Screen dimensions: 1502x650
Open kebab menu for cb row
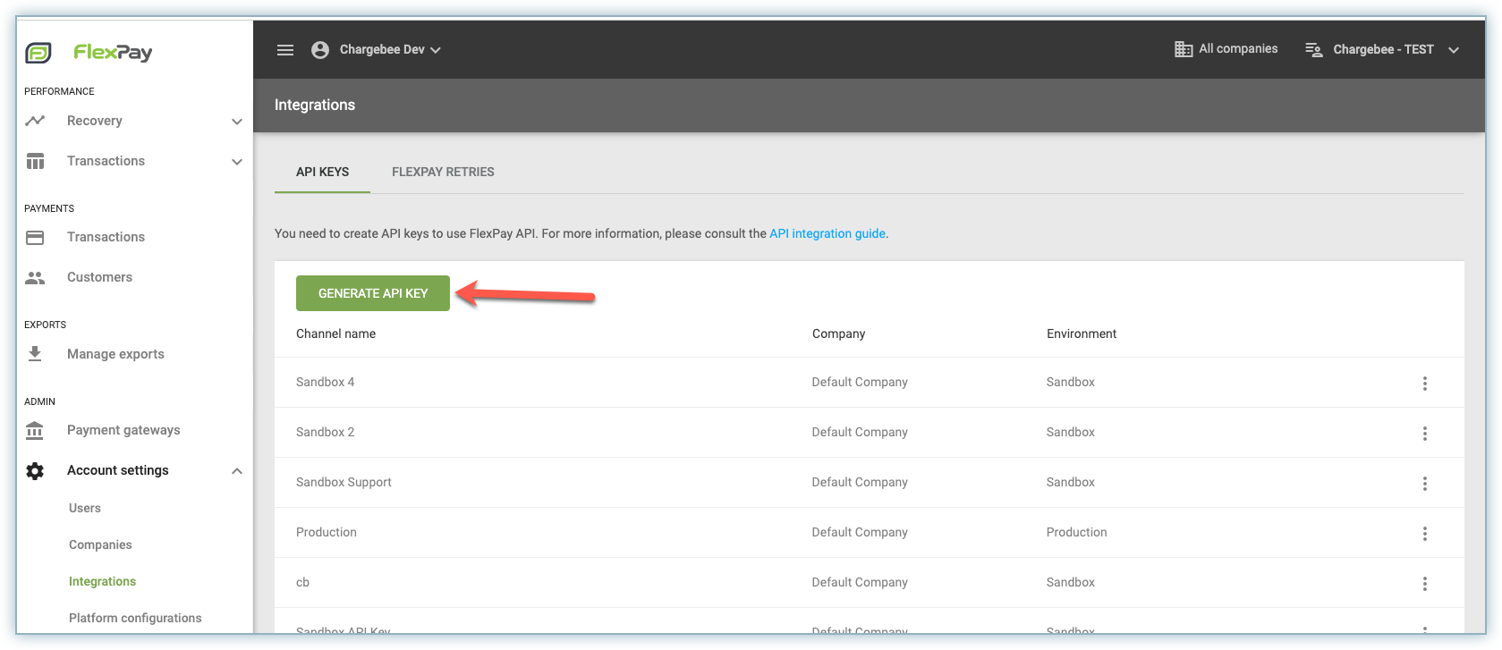click(1424, 583)
